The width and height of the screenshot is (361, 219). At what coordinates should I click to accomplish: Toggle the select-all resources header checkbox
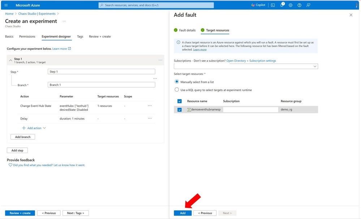click(180, 101)
